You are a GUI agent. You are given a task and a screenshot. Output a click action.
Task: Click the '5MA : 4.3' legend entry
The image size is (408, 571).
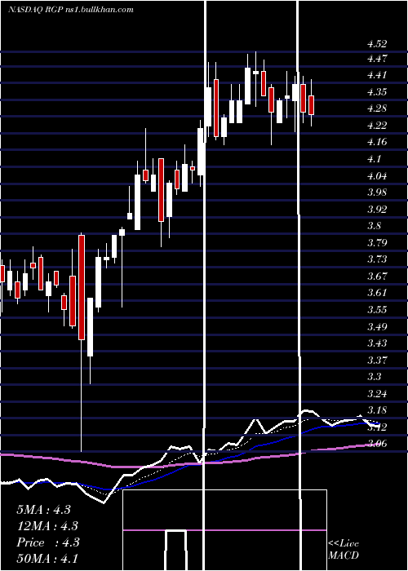coord(44,510)
